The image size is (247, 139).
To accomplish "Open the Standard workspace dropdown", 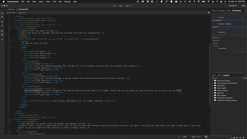I will [x=233, y=6].
